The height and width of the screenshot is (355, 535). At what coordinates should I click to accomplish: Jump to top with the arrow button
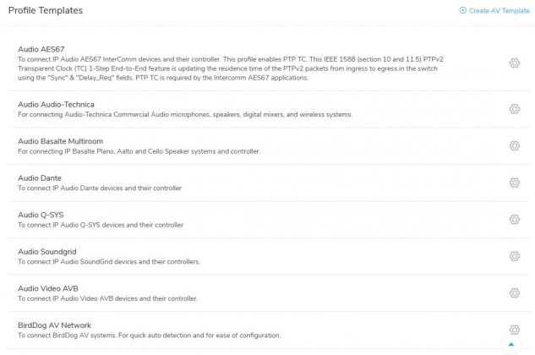(511, 344)
